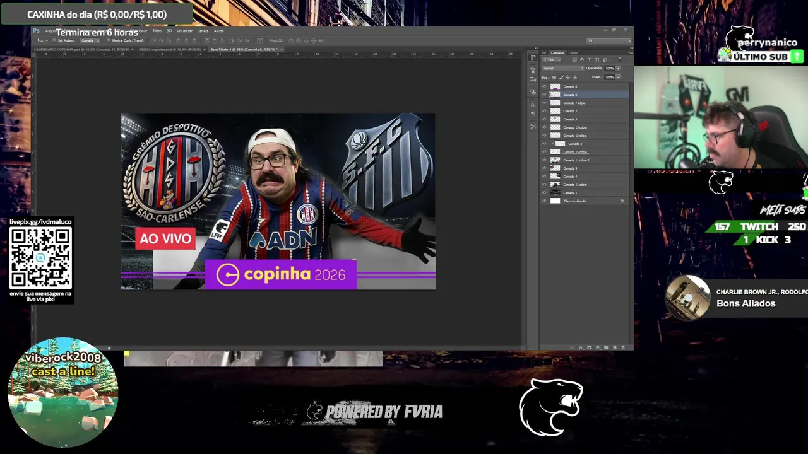Open the History panel icon in collapsed dock
808x454 pixels.
click(533, 57)
